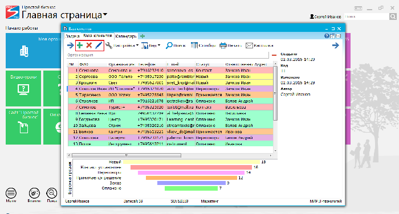Viewport: 399px width, 214px height.
Task: Select the row 2 Сергеева client
Action: tap(170, 76)
